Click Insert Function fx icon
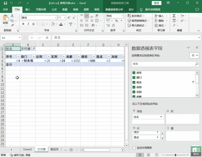The image size is (202, 157). 47,38
